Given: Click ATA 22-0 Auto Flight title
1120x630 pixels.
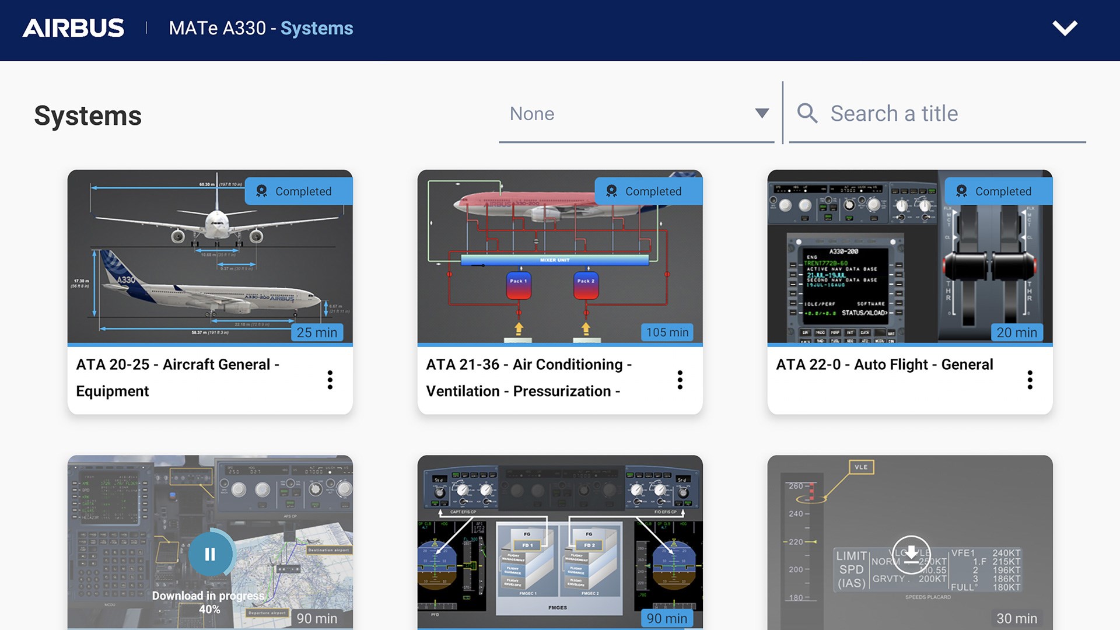Looking at the screenshot, I should click(884, 365).
